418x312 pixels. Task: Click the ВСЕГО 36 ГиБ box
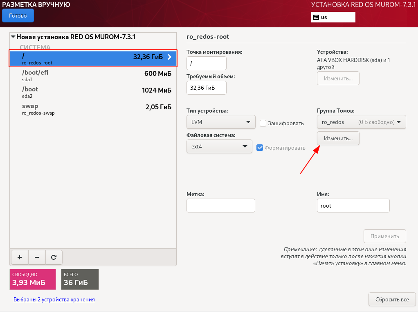point(80,279)
